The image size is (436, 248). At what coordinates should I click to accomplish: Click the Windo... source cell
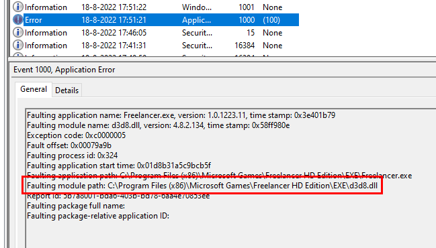coord(197,7)
